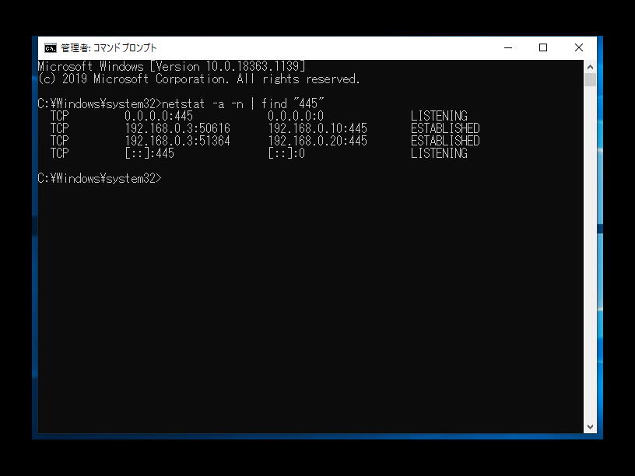Click the text "Version 10.0.18363.1139"
This screenshot has width=635, height=476.
pos(227,66)
